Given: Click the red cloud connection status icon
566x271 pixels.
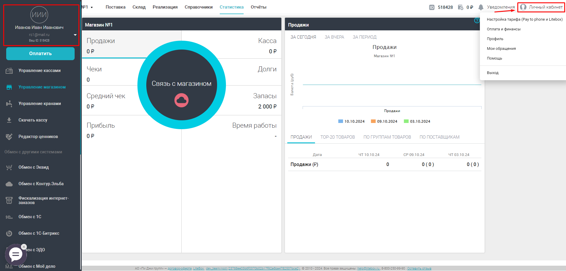Looking at the screenshot, I should [181, 100].
